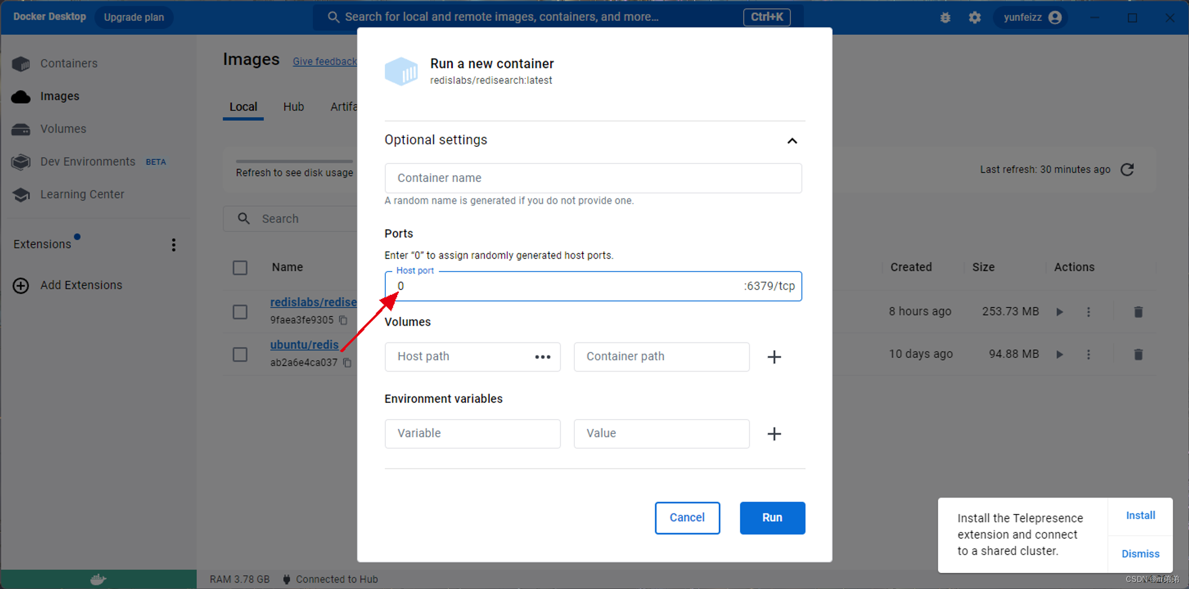Open Dev Environments icon in sidebar

click(x=21, y=162)
